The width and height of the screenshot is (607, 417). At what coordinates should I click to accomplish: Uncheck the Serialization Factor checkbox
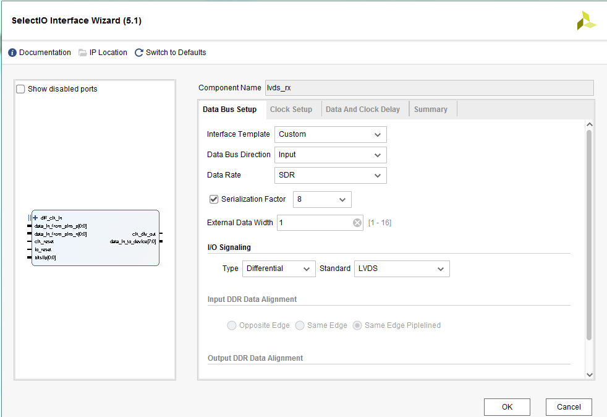tap(214, 199)
